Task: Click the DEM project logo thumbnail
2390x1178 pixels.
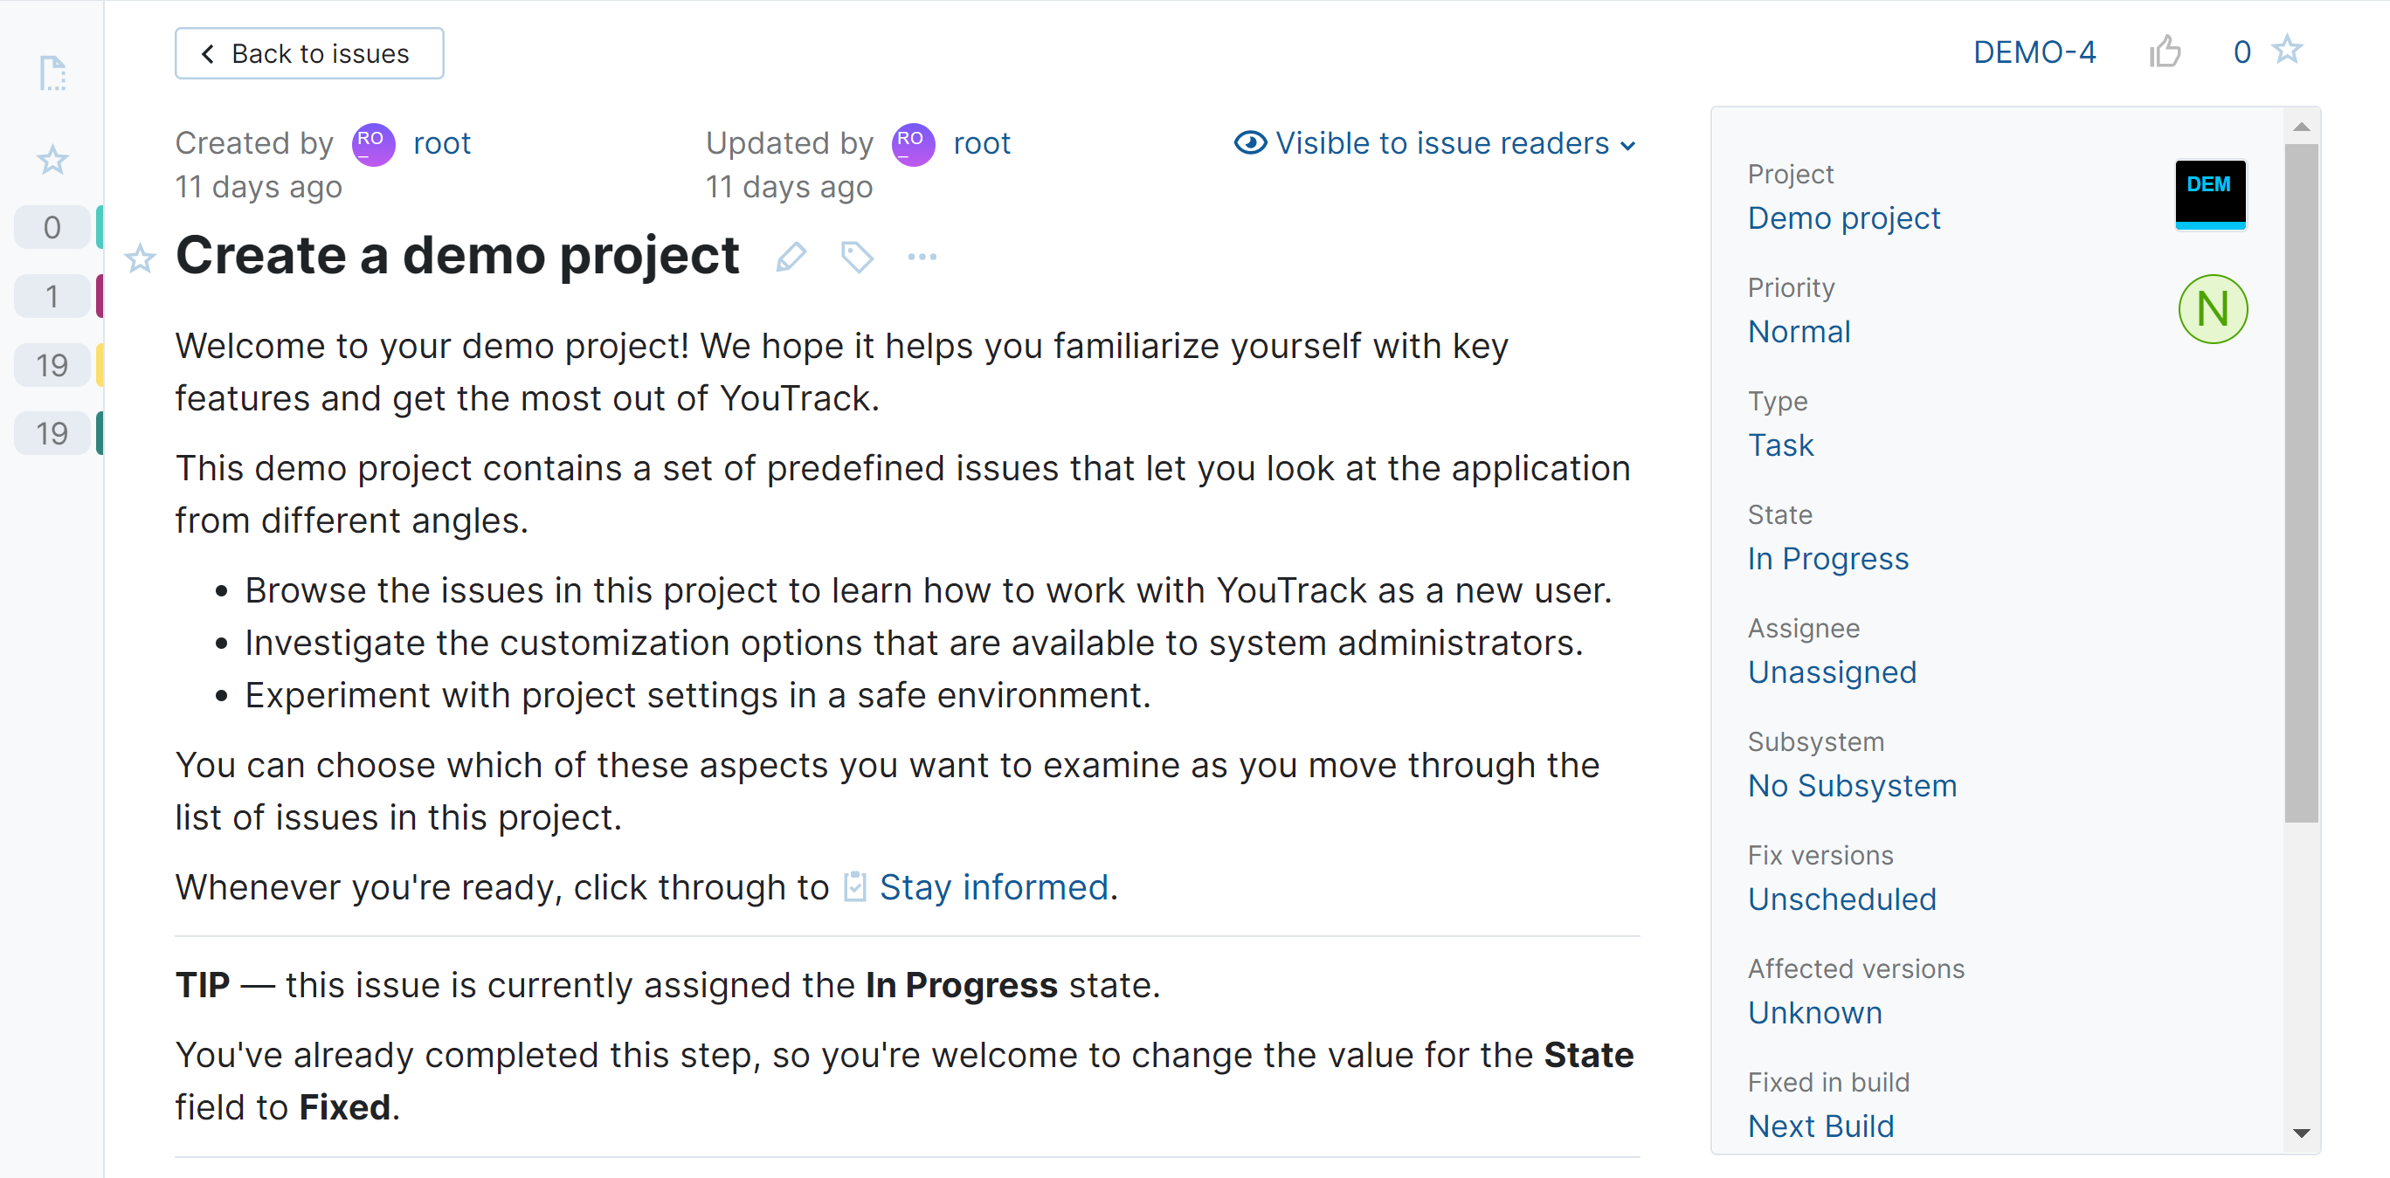Action: (2209, 193)
